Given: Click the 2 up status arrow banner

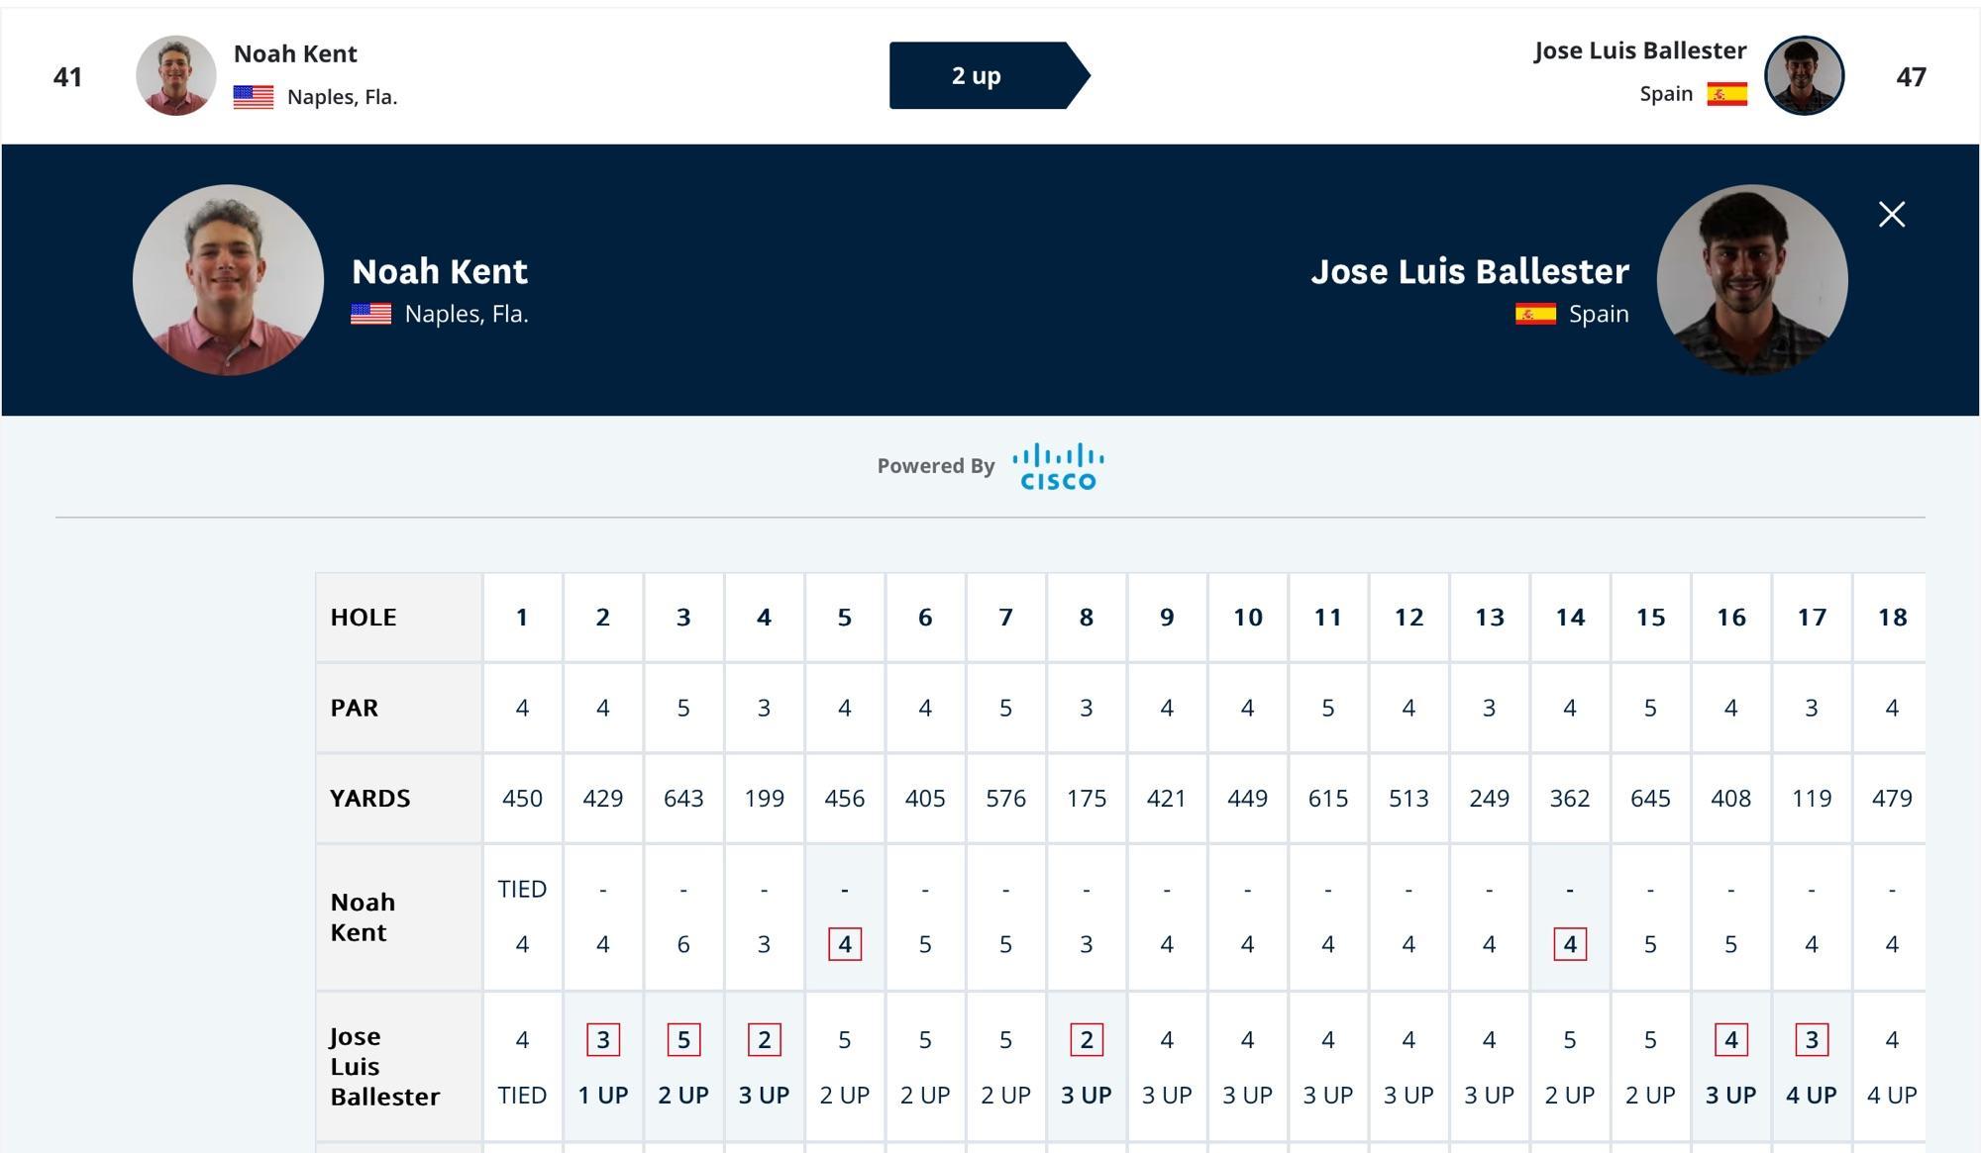Looking at the screenshot, I should point(976,74).
